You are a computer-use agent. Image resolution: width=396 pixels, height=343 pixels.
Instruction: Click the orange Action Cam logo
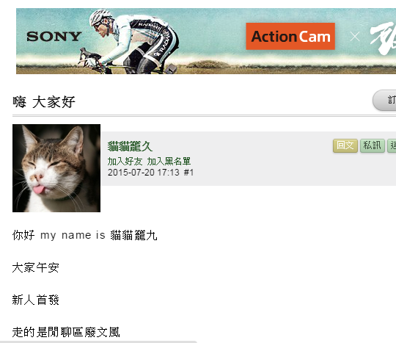coord(290,37)
